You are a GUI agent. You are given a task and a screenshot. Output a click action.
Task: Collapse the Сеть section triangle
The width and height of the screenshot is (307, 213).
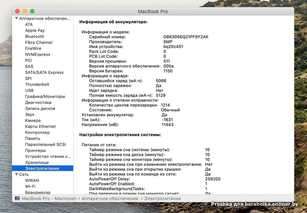point(17,174)
